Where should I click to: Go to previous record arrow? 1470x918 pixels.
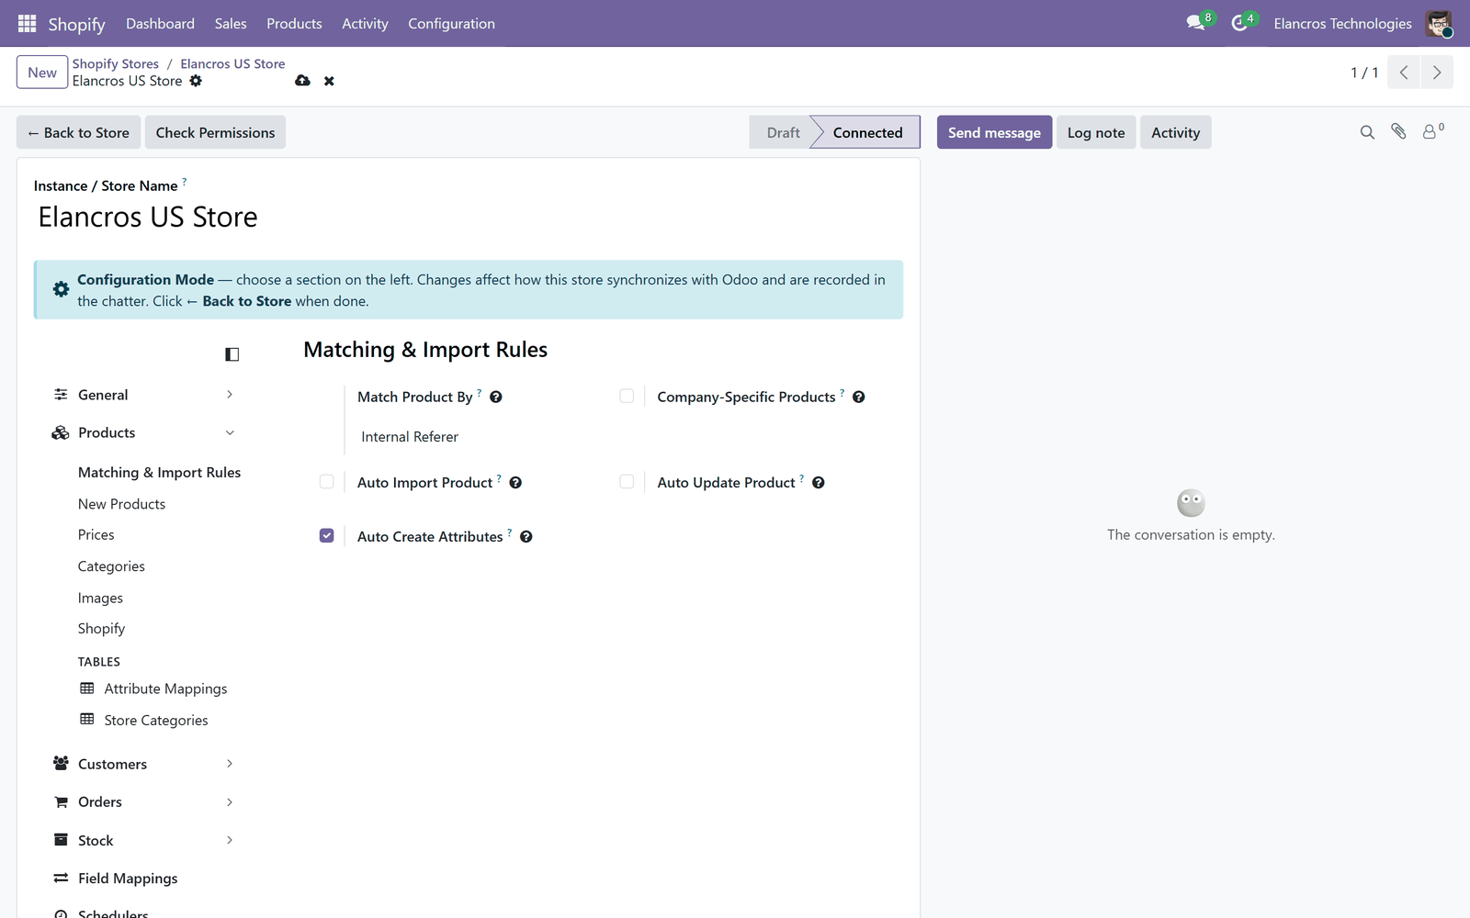coord(1404,73)
